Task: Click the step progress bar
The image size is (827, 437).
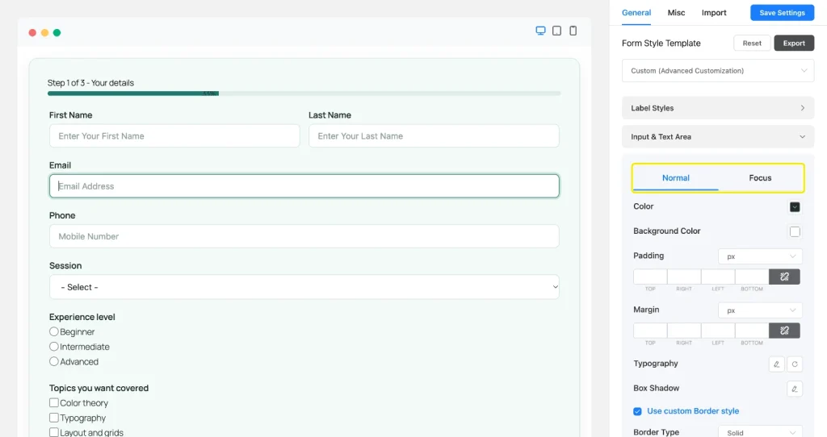Action: (x=304, y=94)
